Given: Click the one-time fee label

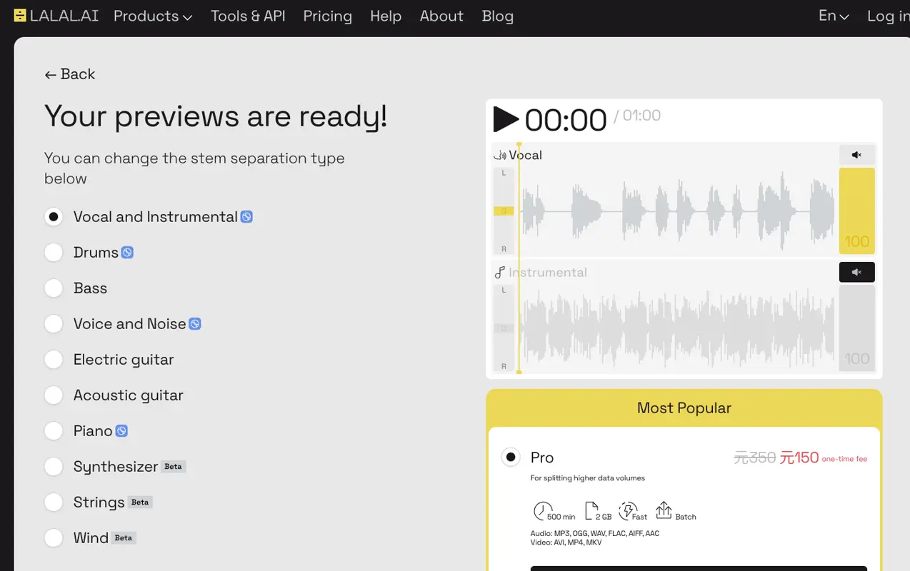Looking at the screenshot, I should coord(844,459).
